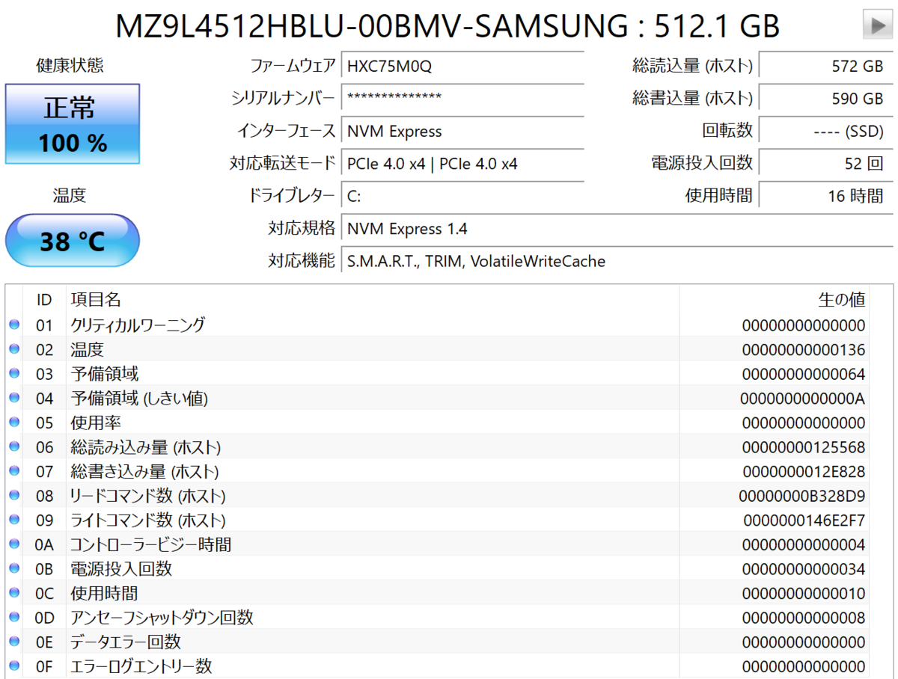Select the アンセーフシャットダウン回数 attribute row

point(449,618)
